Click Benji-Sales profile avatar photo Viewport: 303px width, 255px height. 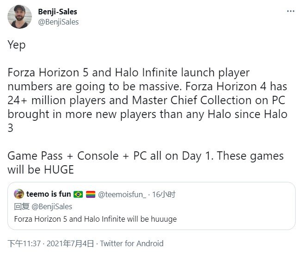click(x=19, y=17)
